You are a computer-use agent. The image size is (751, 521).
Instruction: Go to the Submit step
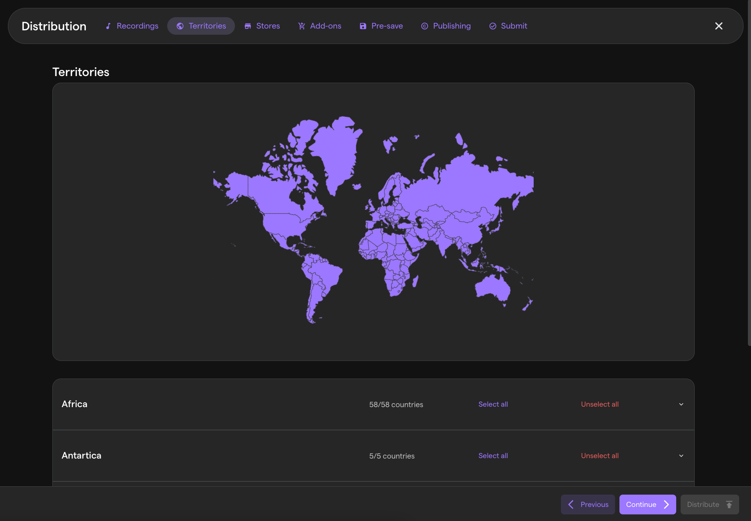click(x=508, y=26)
